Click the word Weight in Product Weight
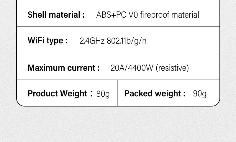 coord(73,93)
